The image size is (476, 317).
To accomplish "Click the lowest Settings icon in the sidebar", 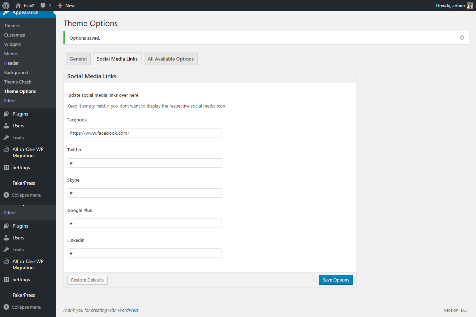I will [6, 279].
